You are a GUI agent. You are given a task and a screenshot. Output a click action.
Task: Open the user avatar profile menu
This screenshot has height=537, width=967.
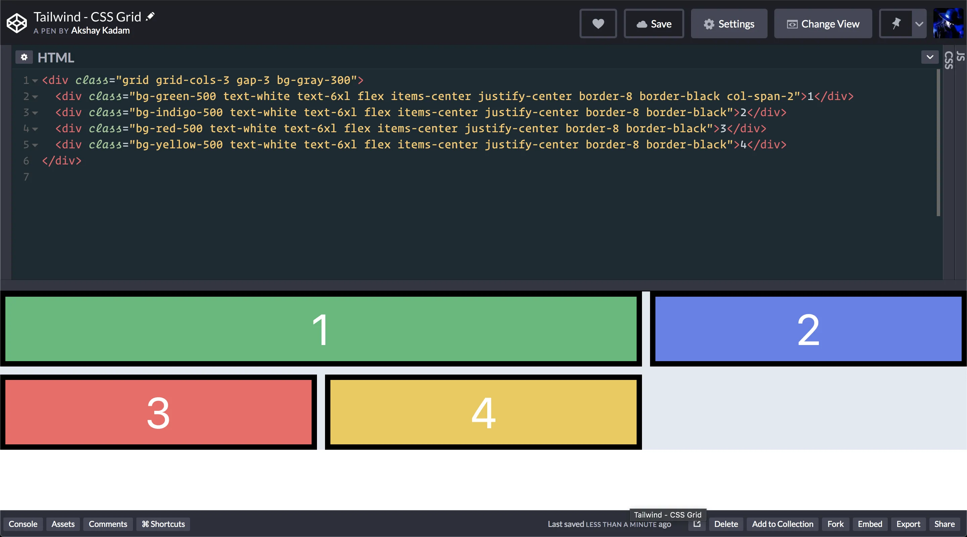tap(948, 23)
